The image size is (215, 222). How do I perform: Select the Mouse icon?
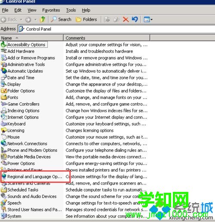tap(4, 137)
